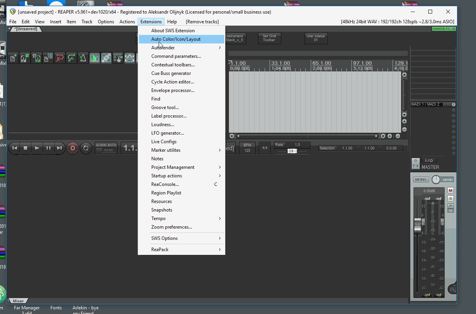The width and height of the screenshot is (476, 314).
Task: Open the Actions menu
Action: point(127,22)
